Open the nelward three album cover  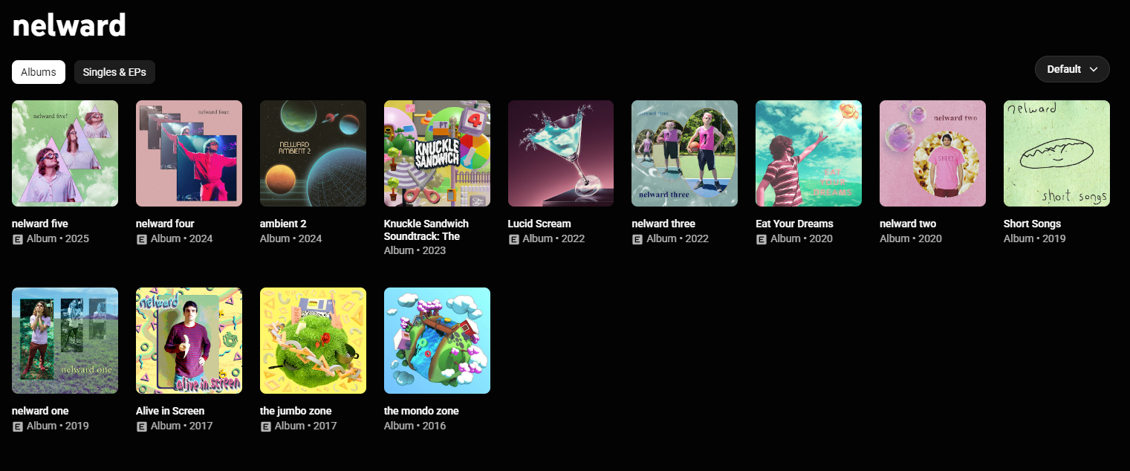684,153
